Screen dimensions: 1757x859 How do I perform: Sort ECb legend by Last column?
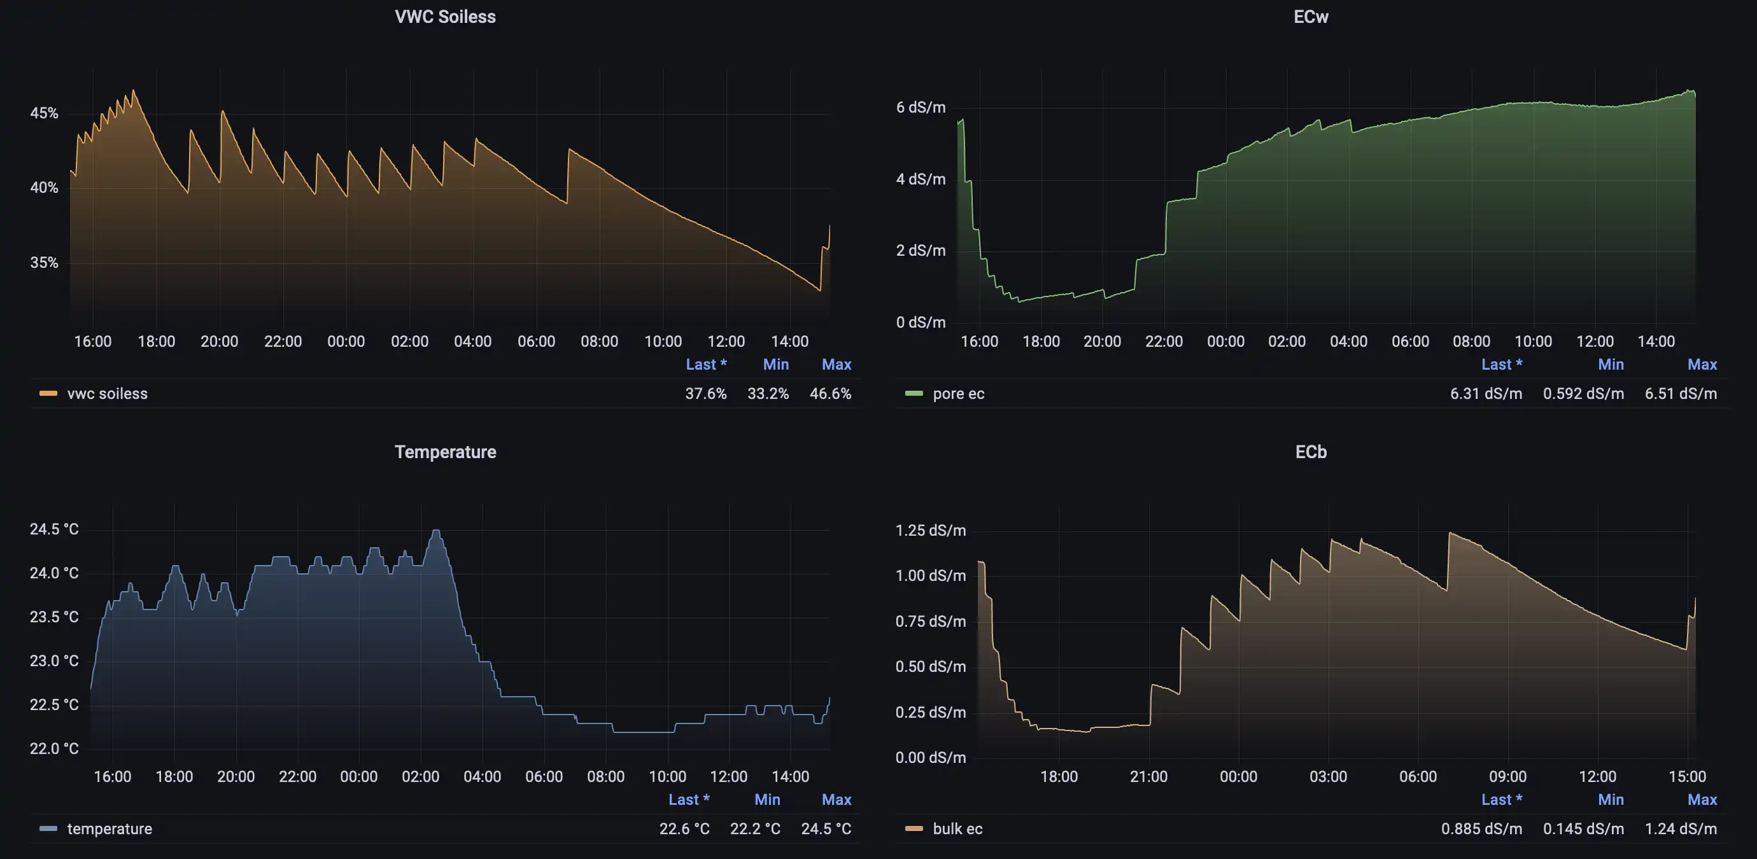coord(1501,799)
